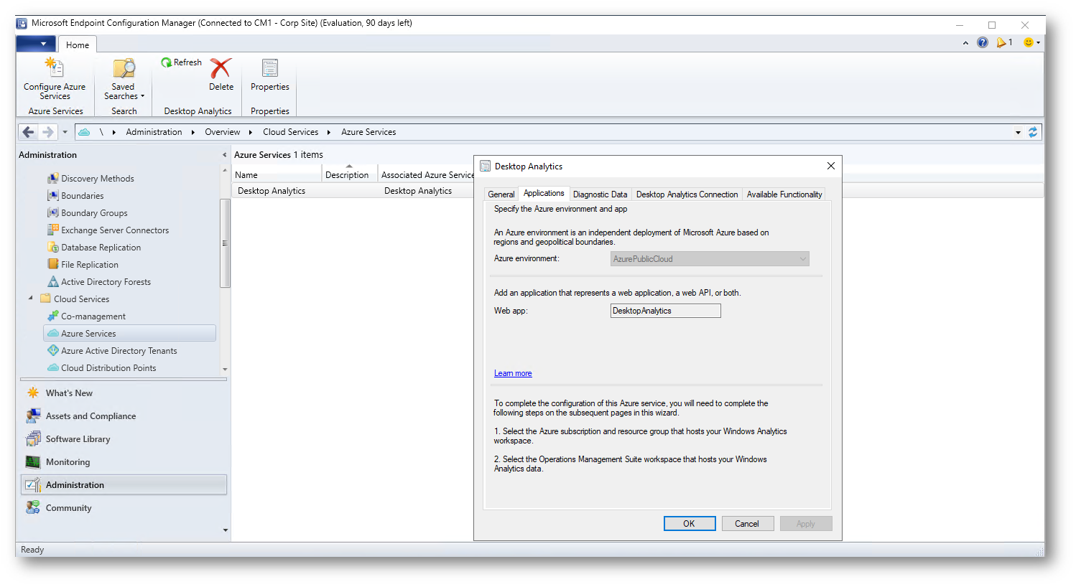Switch to Desktop Analytics Connection tab

[x=687, y=194]
